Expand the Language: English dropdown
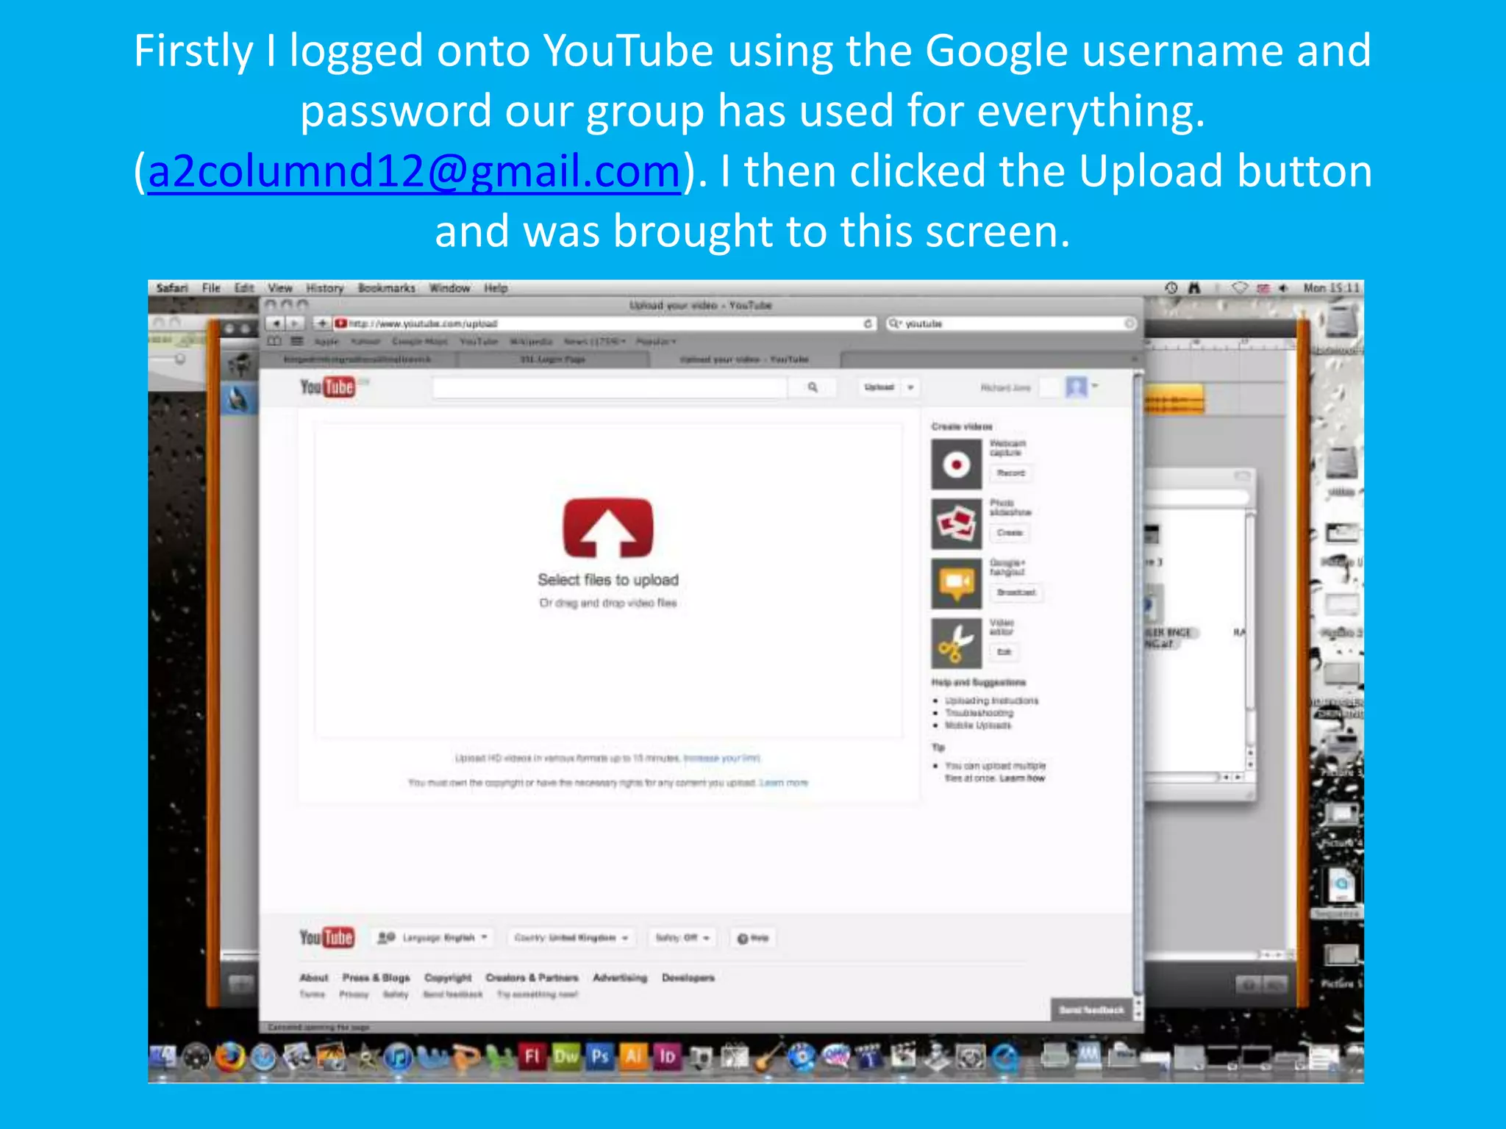Image resolution: width=1506 pixels, height=1129 pixels. 433,938
